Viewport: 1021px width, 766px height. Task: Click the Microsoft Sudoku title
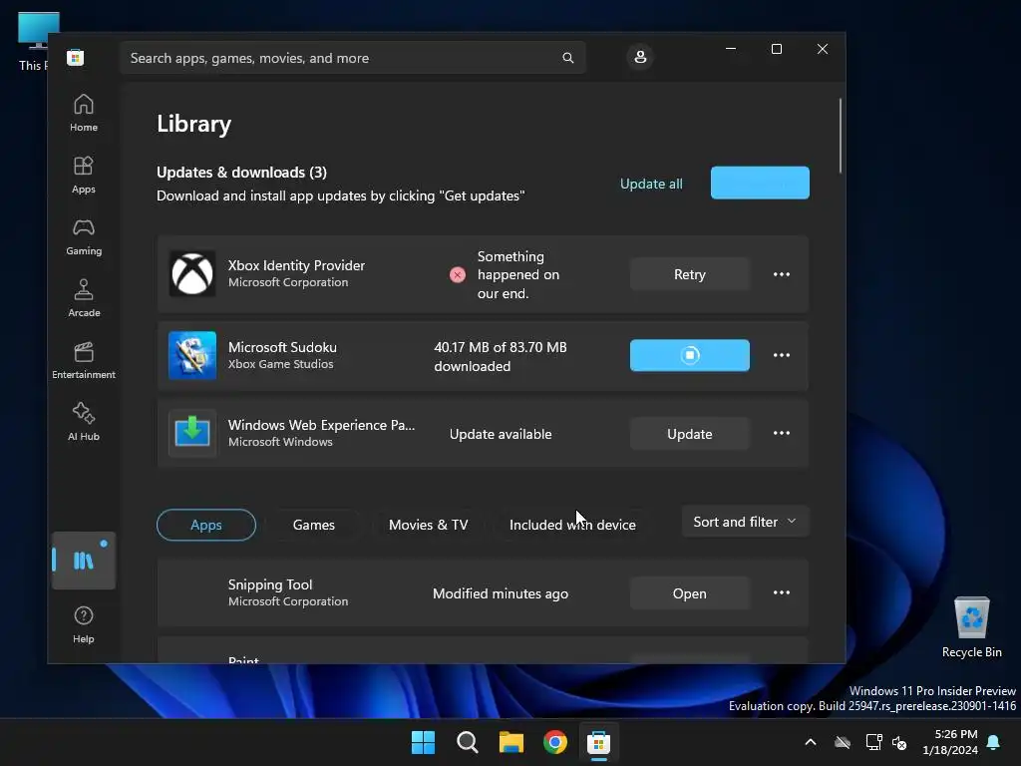(x=282, y=347)
